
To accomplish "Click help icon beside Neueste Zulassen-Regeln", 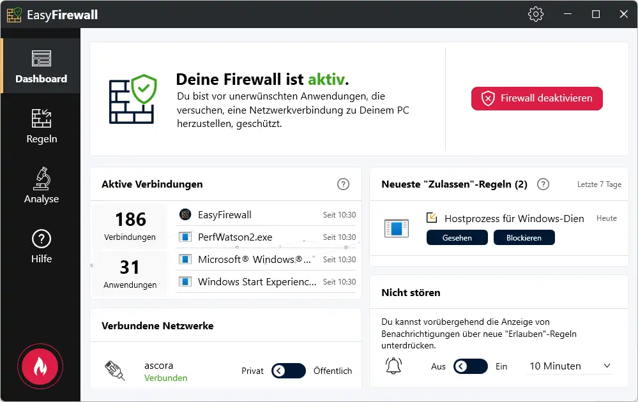I will (x=543, y=184).
